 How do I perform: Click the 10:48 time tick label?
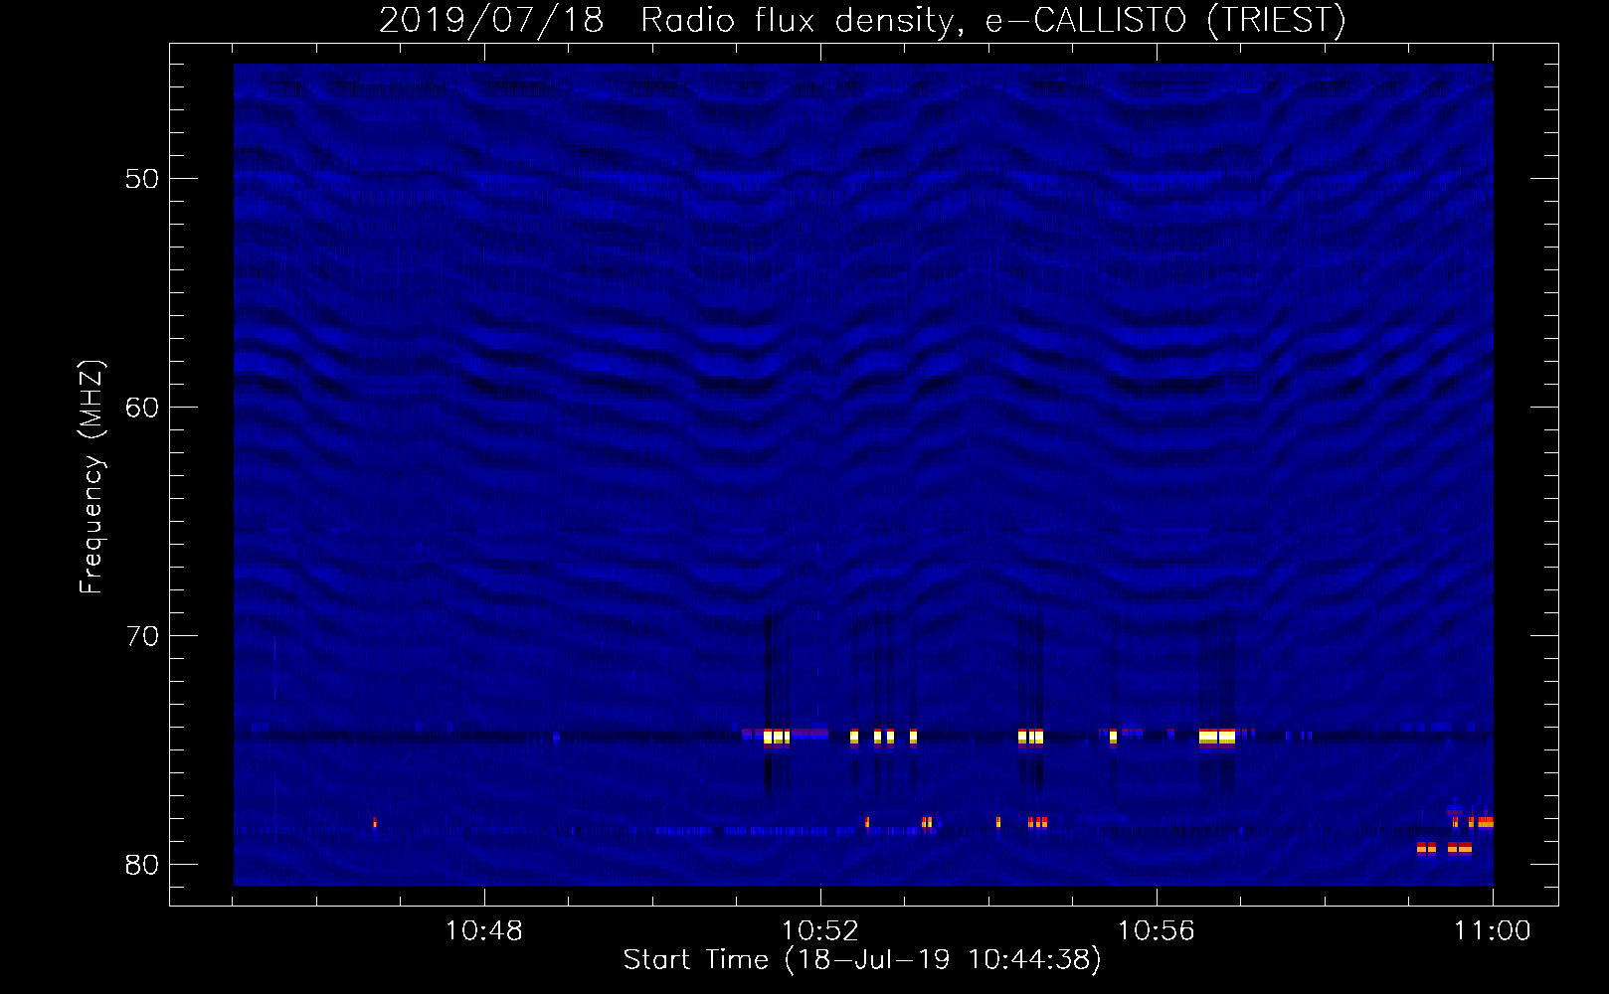pyautogui.click(x=484, y=931)
